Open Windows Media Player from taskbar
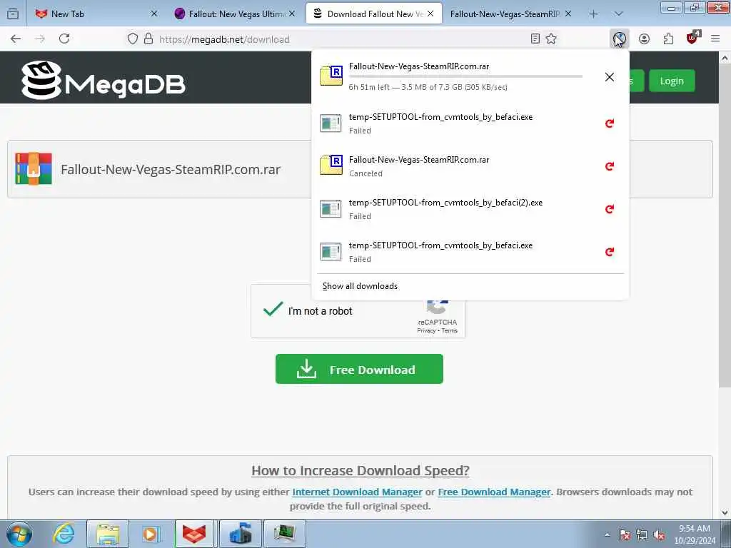731x548 pixels. point(151,534)
